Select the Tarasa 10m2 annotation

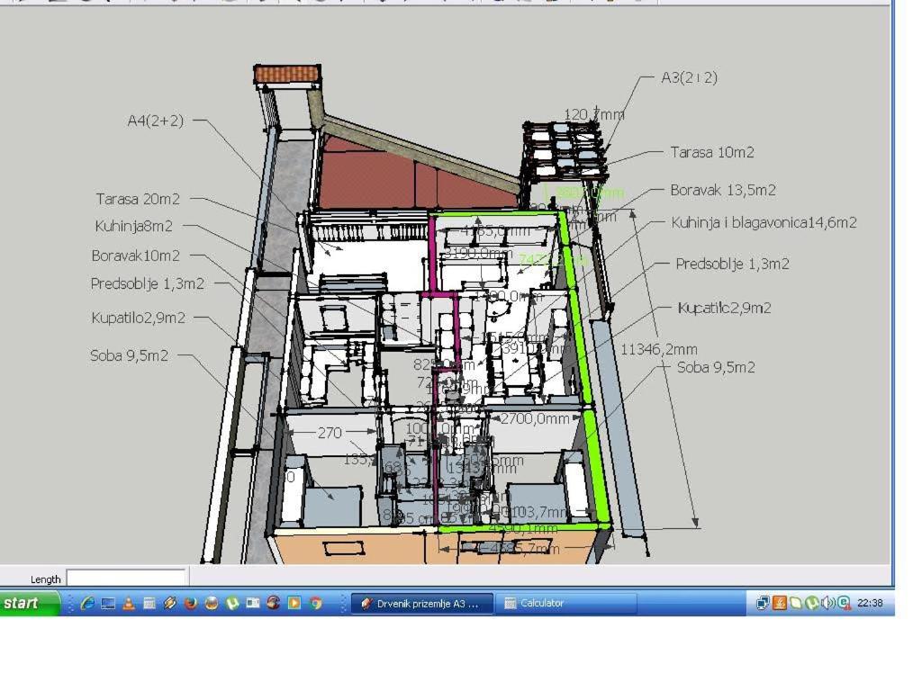click(x=712, y=153)
